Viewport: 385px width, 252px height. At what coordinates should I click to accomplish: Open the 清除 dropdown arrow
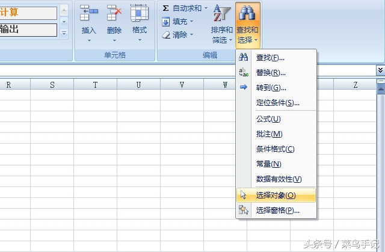click(x=191, y=34)
